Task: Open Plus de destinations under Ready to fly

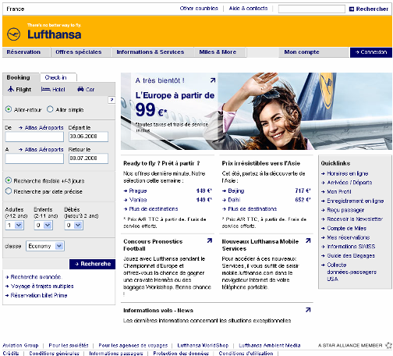Action: click(150, 208)
